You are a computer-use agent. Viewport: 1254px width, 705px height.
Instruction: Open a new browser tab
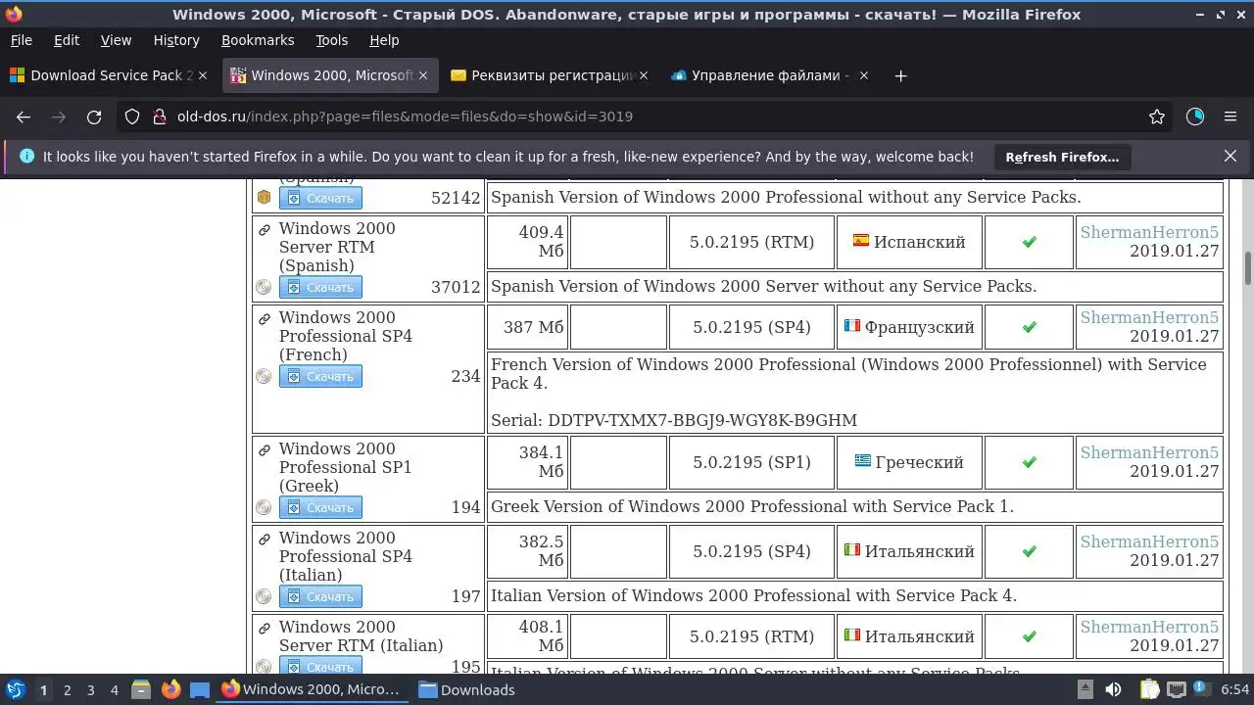(x=901, y=75)
